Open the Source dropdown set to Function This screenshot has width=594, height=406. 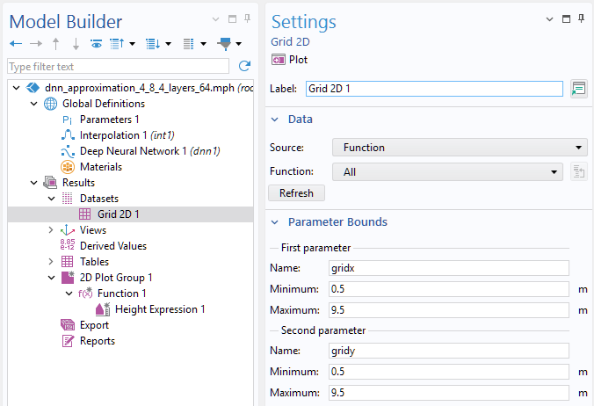click(x=460, y=148)
